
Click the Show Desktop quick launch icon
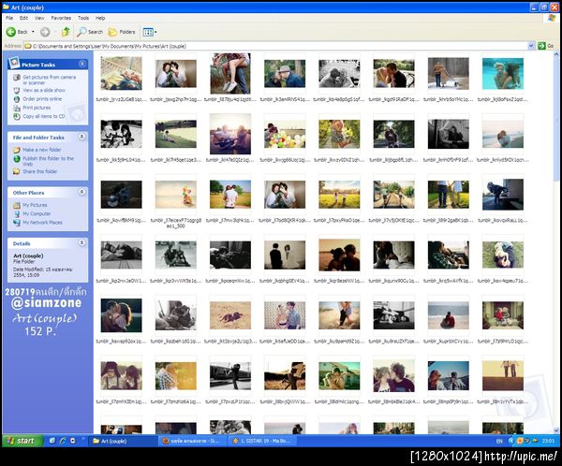point(52,441)
